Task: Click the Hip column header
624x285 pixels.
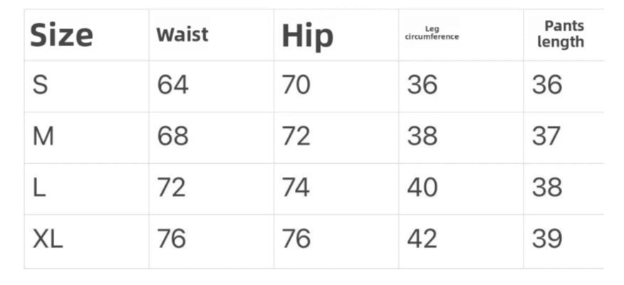Action: (x=307, y=36)
